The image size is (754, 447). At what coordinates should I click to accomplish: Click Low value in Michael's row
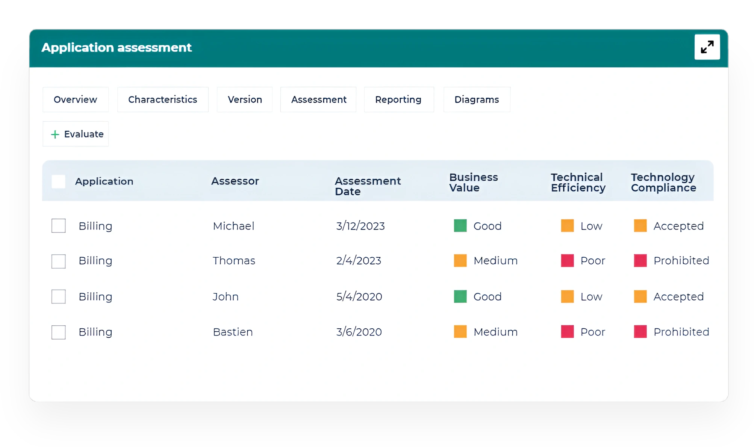coord(591,226)
